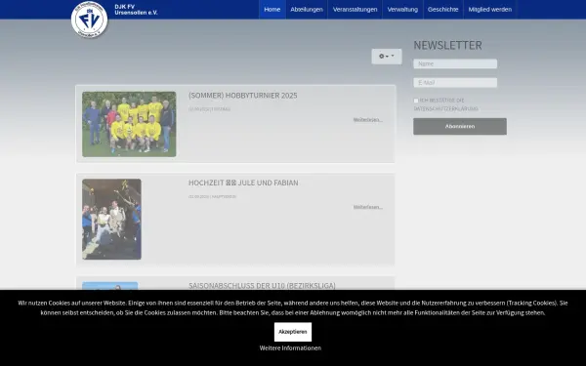Click the Abonnieren button

point(460,126)
